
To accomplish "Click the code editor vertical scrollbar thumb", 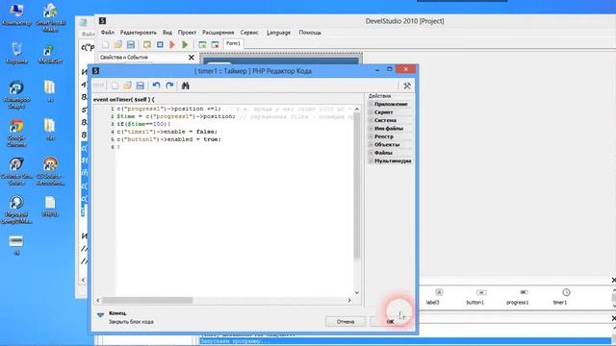I will [357, 186].
